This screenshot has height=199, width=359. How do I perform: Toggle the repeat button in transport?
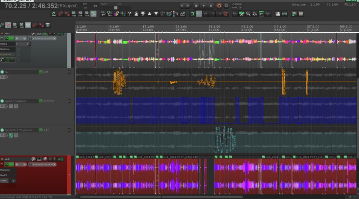[x=226, y=6]
